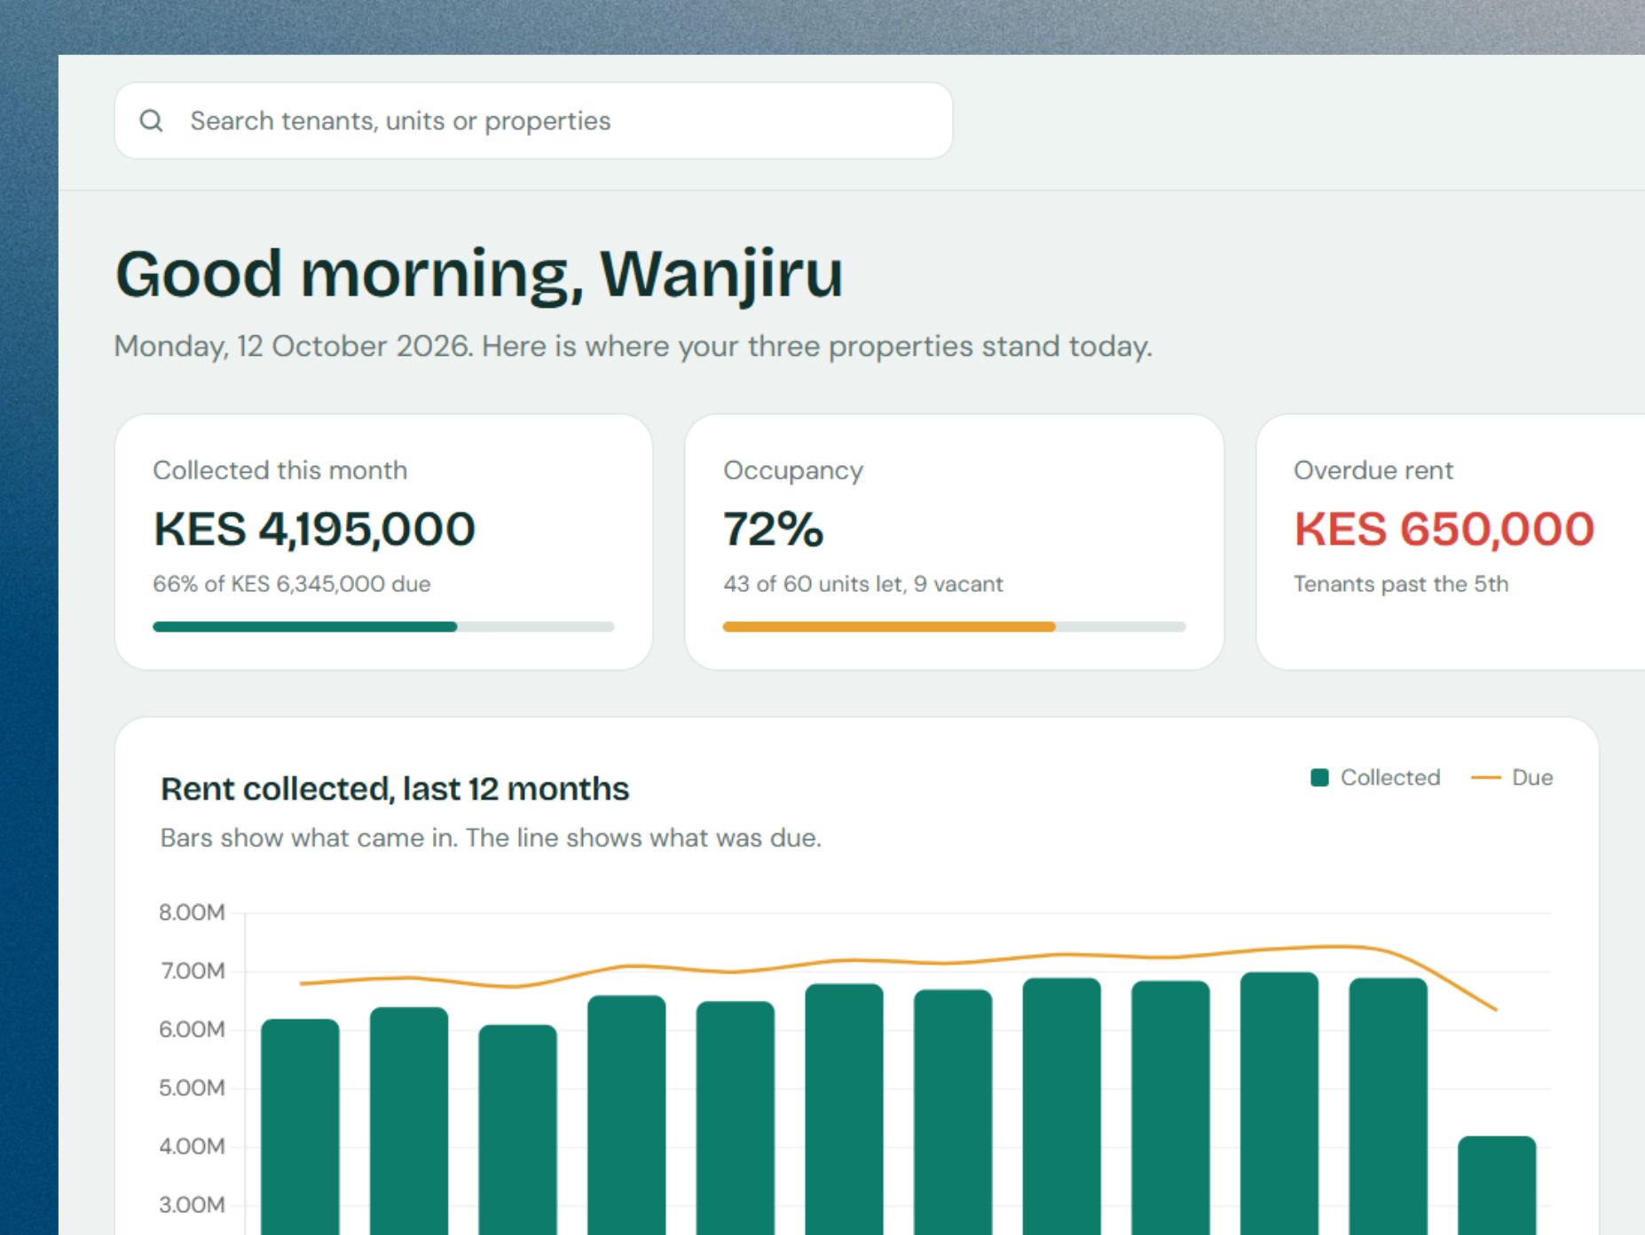Click the search magnifier icon

(152, 121)
